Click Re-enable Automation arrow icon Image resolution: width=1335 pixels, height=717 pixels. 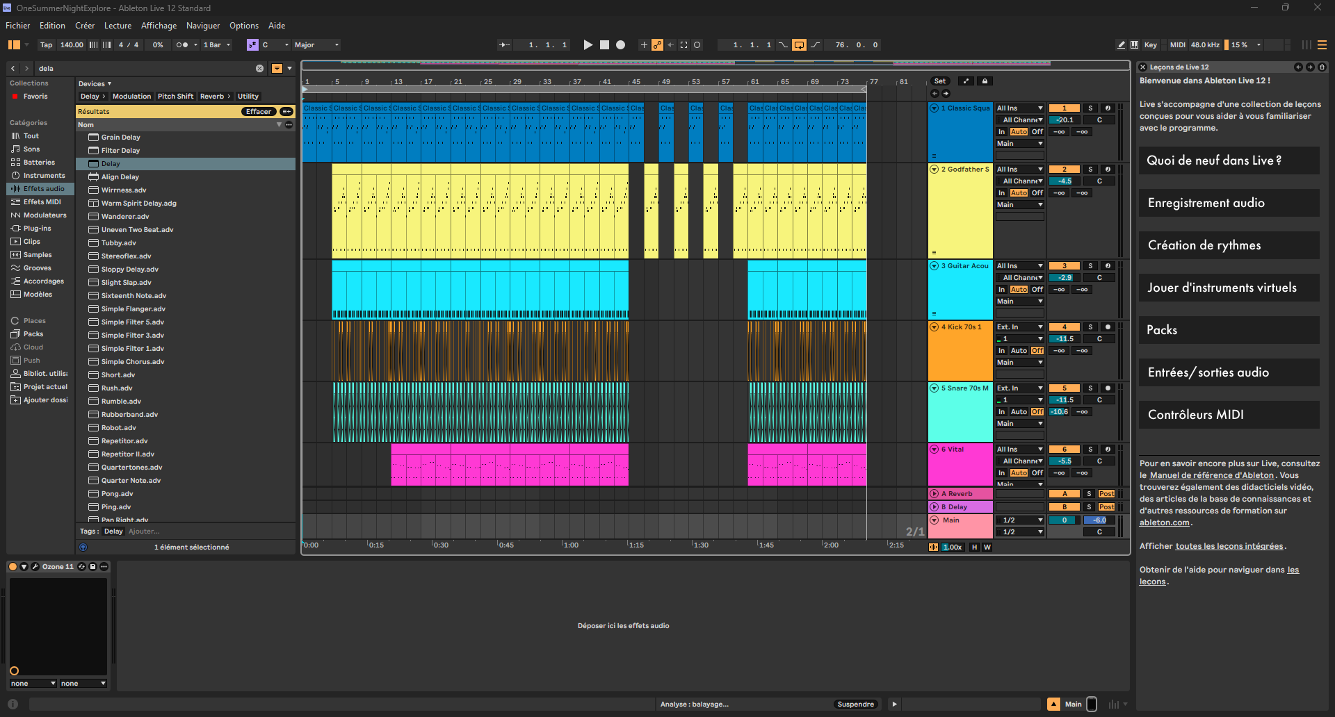670,44
